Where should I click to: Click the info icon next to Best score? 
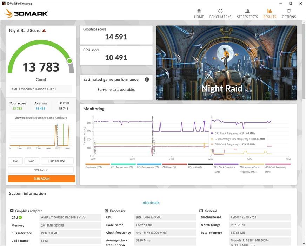[68, 103]
